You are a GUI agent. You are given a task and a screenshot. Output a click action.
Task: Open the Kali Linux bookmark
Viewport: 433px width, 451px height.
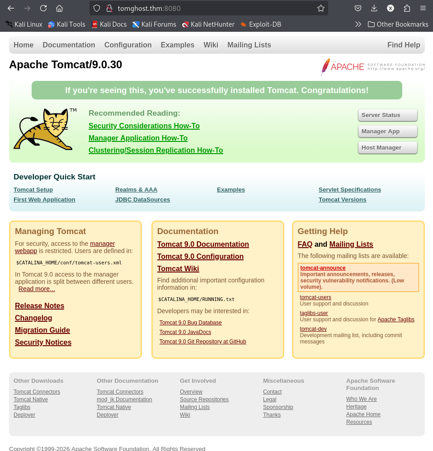click(24, 24)
